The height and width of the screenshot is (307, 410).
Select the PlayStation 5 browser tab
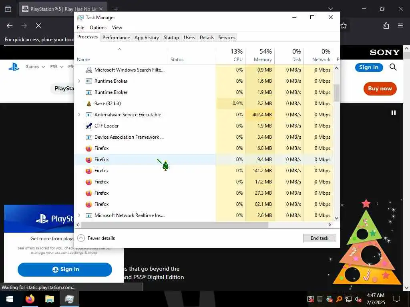coord(63,9)
